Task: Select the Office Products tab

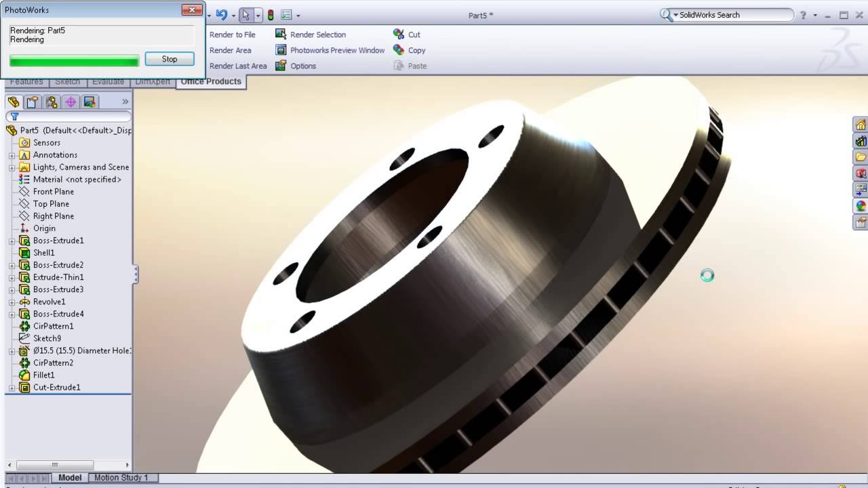Action: coord(211,81)
